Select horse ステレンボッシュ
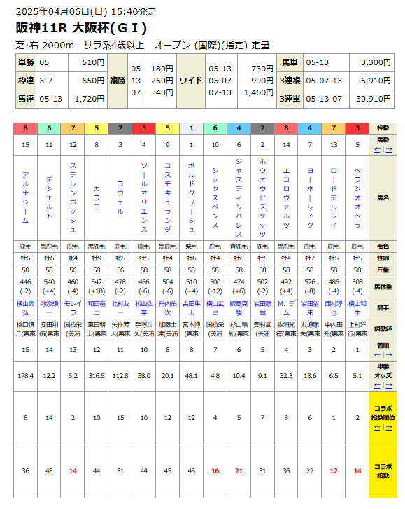This screenshot has width=405, height=509. tap(73, 198)
